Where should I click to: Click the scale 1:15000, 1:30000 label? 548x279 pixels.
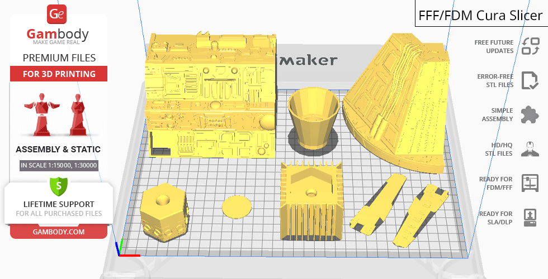(x=58, y=165)
